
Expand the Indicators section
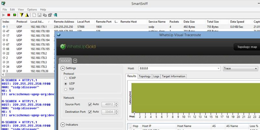[63, 125]
